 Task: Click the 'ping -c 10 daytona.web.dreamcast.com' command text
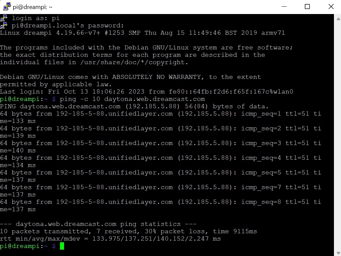point(132,99)
